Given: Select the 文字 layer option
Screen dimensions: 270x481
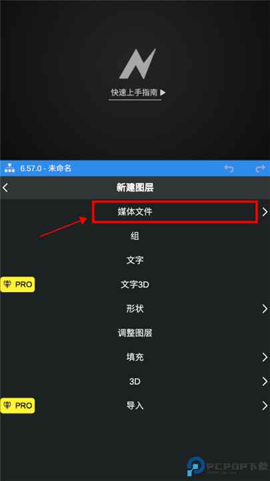Looking at the screenshot, I should [x=135, y=260].
